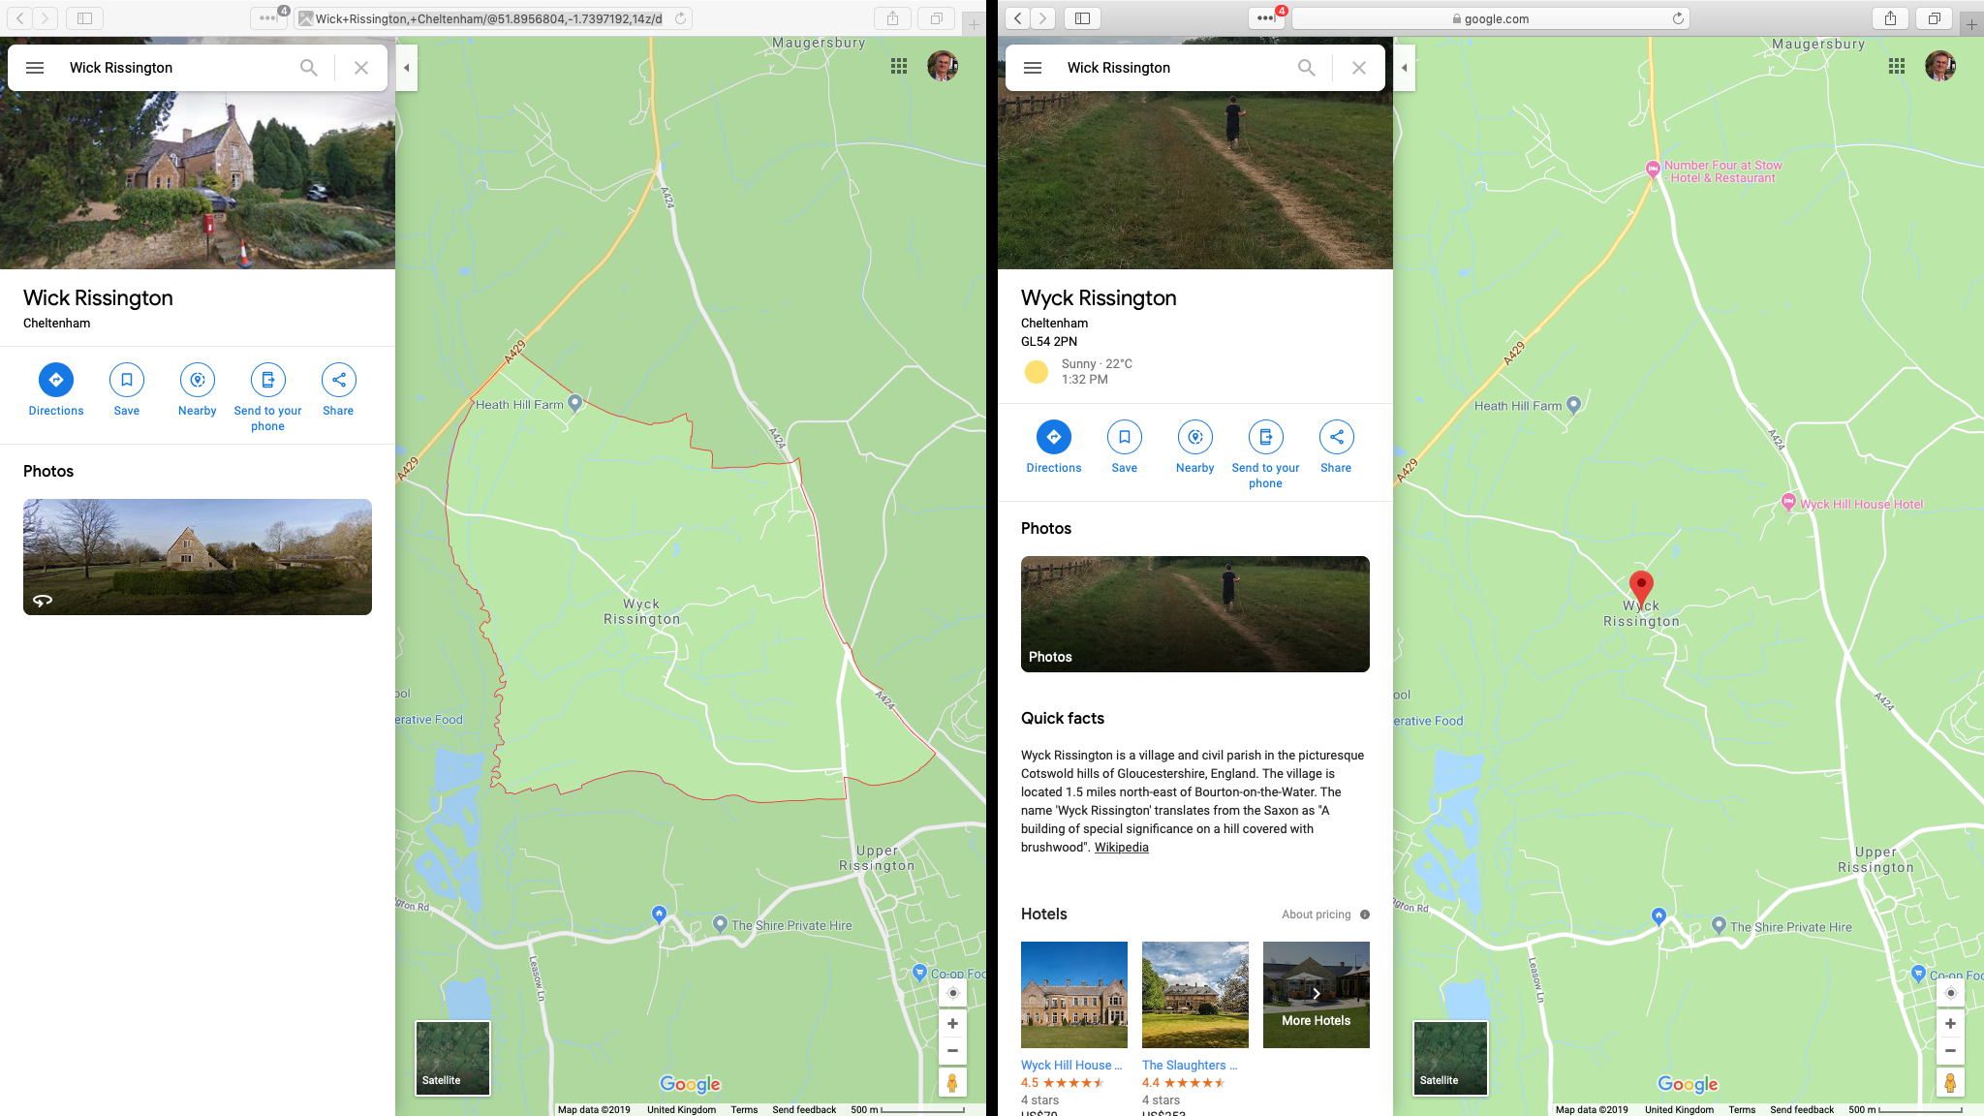Clear the search with the X button
1984x1116 pixels.
pyautogui.click(x=1358, y=67)
